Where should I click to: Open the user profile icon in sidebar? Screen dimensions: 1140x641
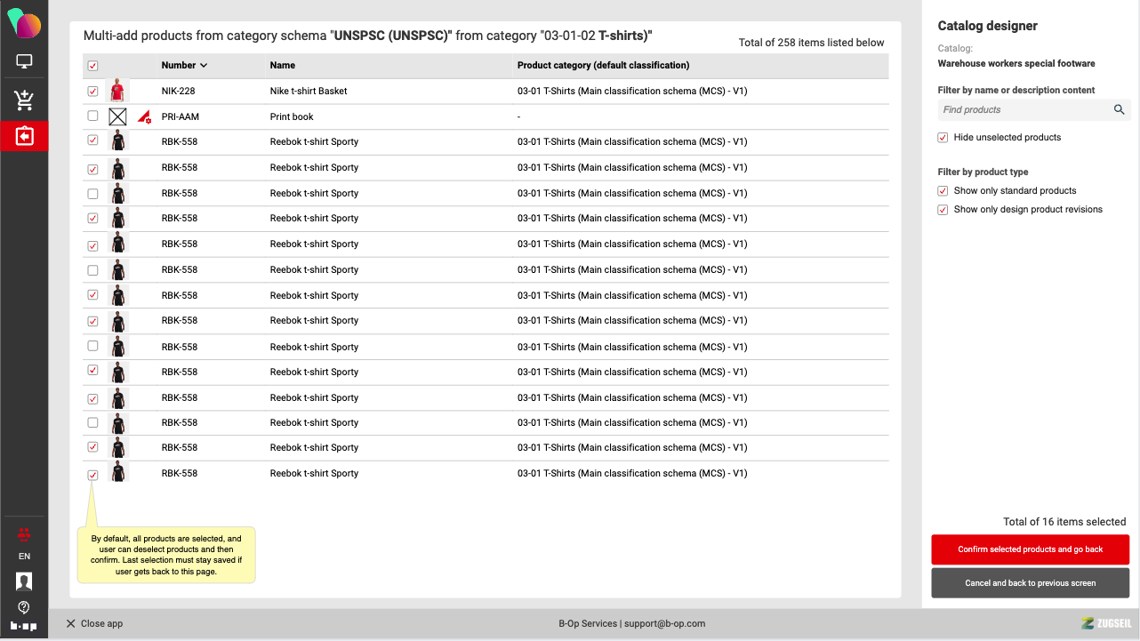(24, 581)
